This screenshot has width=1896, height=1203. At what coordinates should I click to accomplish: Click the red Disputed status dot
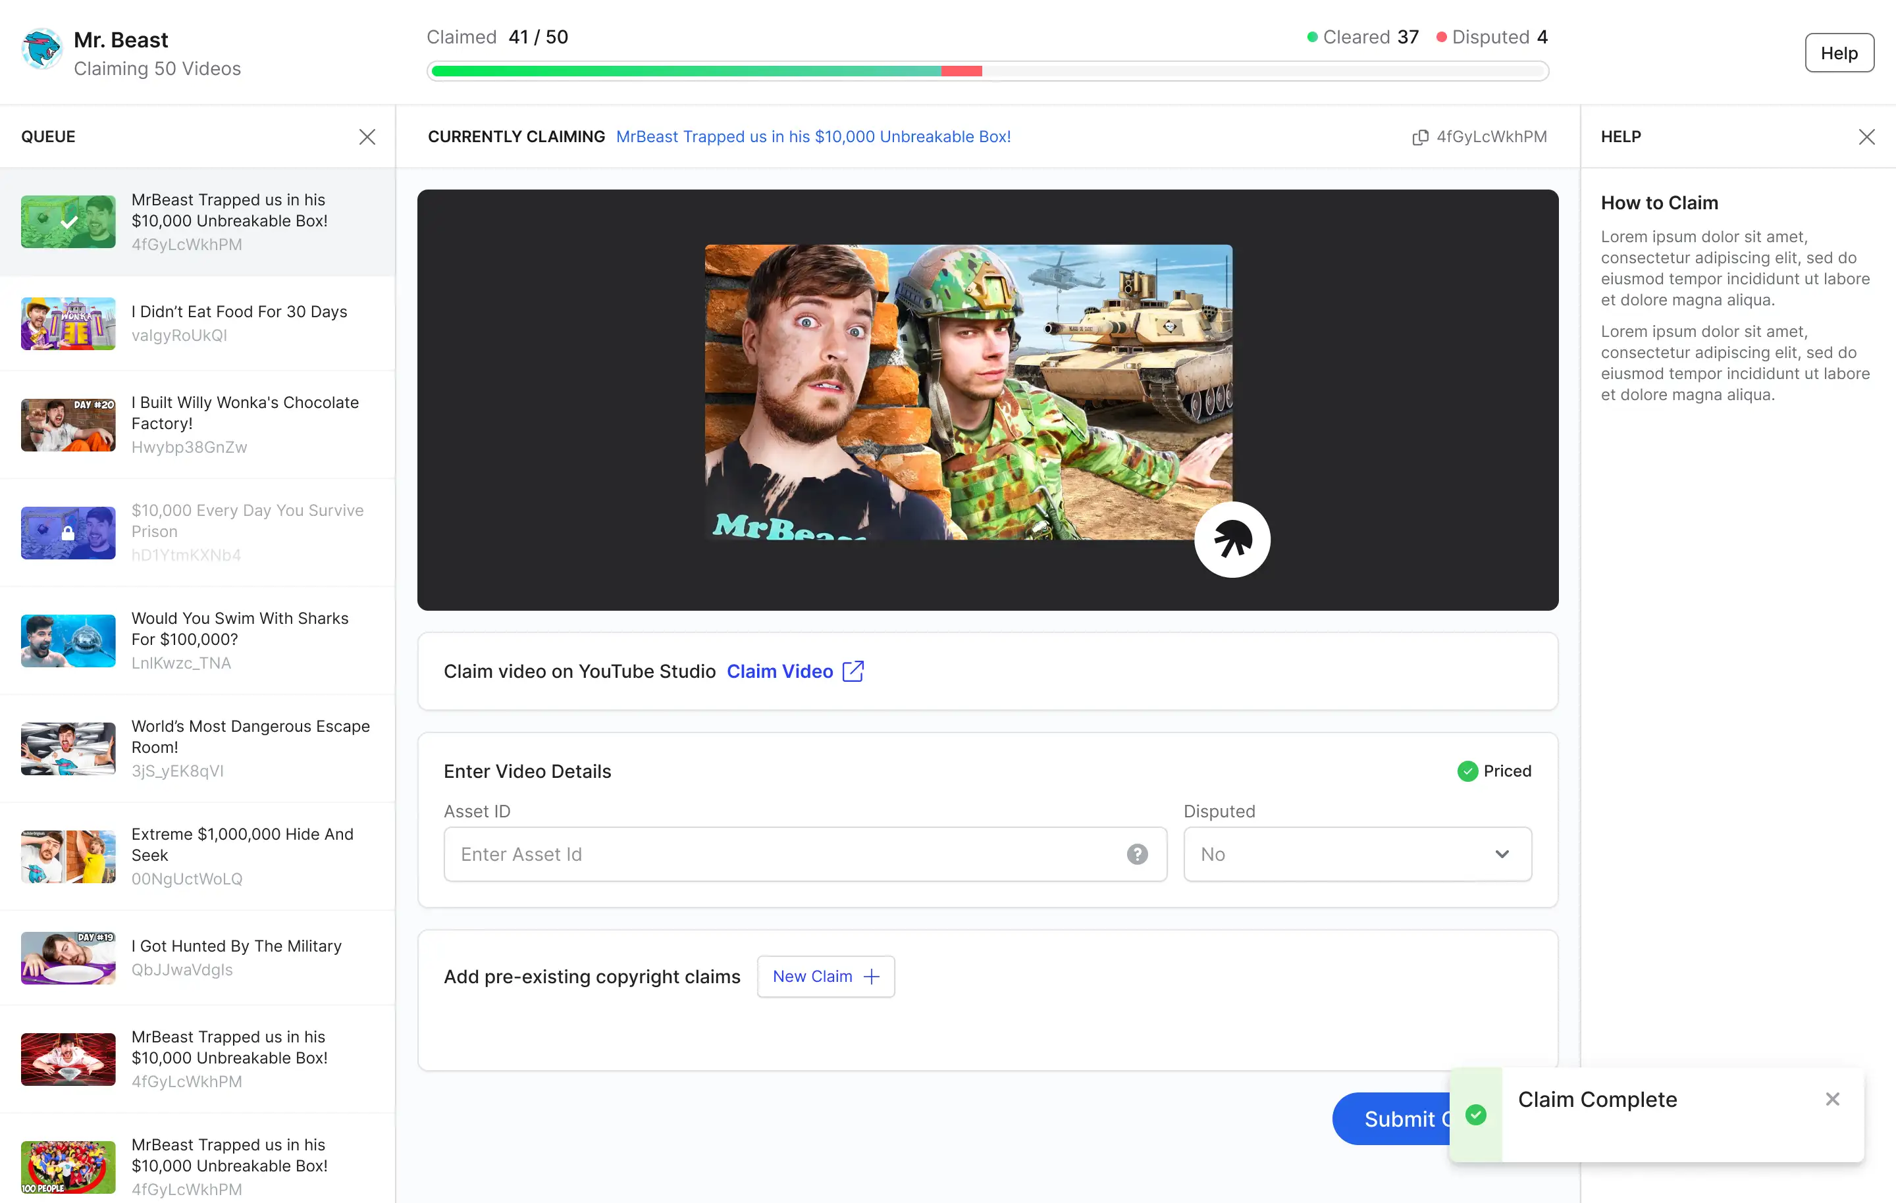1441,37
